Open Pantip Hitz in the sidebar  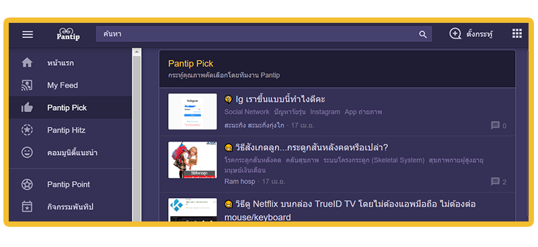[x=71, y=130]
